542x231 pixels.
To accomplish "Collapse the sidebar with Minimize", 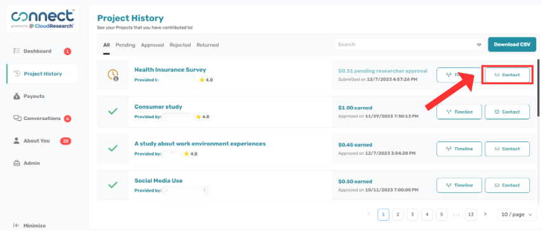I will [29, 225].
